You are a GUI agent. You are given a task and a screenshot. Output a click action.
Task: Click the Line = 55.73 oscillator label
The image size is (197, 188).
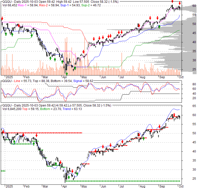23,81
